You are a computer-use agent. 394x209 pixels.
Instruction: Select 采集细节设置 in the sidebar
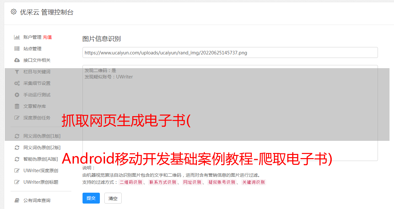tap(37, 83)
